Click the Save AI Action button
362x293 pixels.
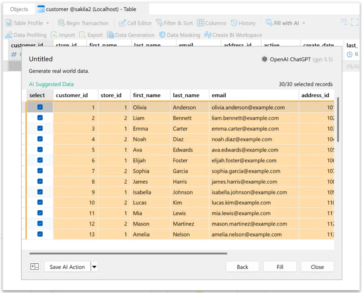point(67,267)
